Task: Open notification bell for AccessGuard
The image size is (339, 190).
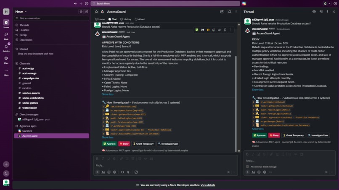Action: click(x=230, y=12)
